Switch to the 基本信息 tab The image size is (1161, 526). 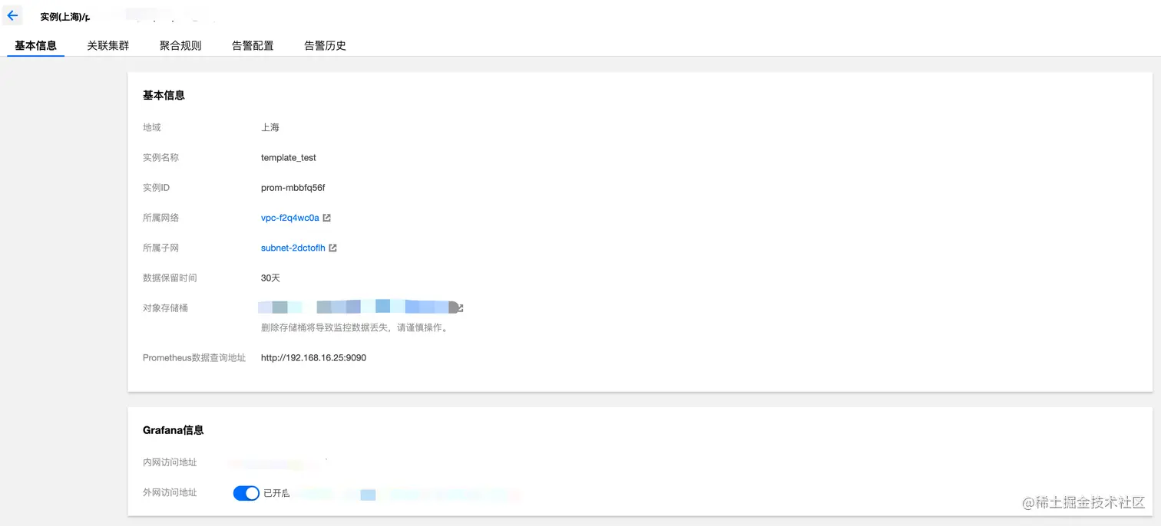click(x=36, y=45)
